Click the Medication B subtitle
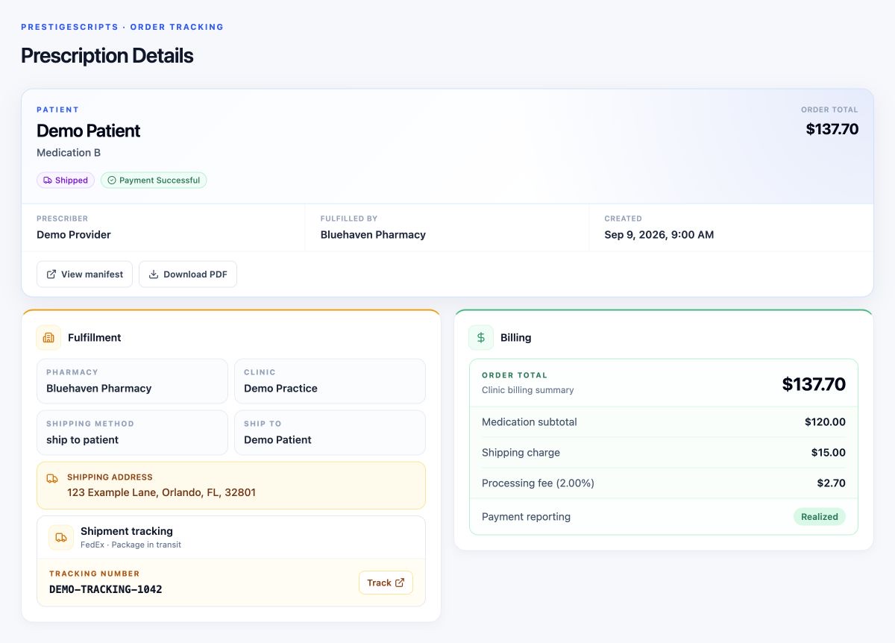The image size is (895, 643). tap(69, 153)
